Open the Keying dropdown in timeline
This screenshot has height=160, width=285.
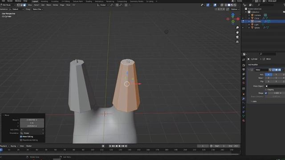(x=14, y=146)
